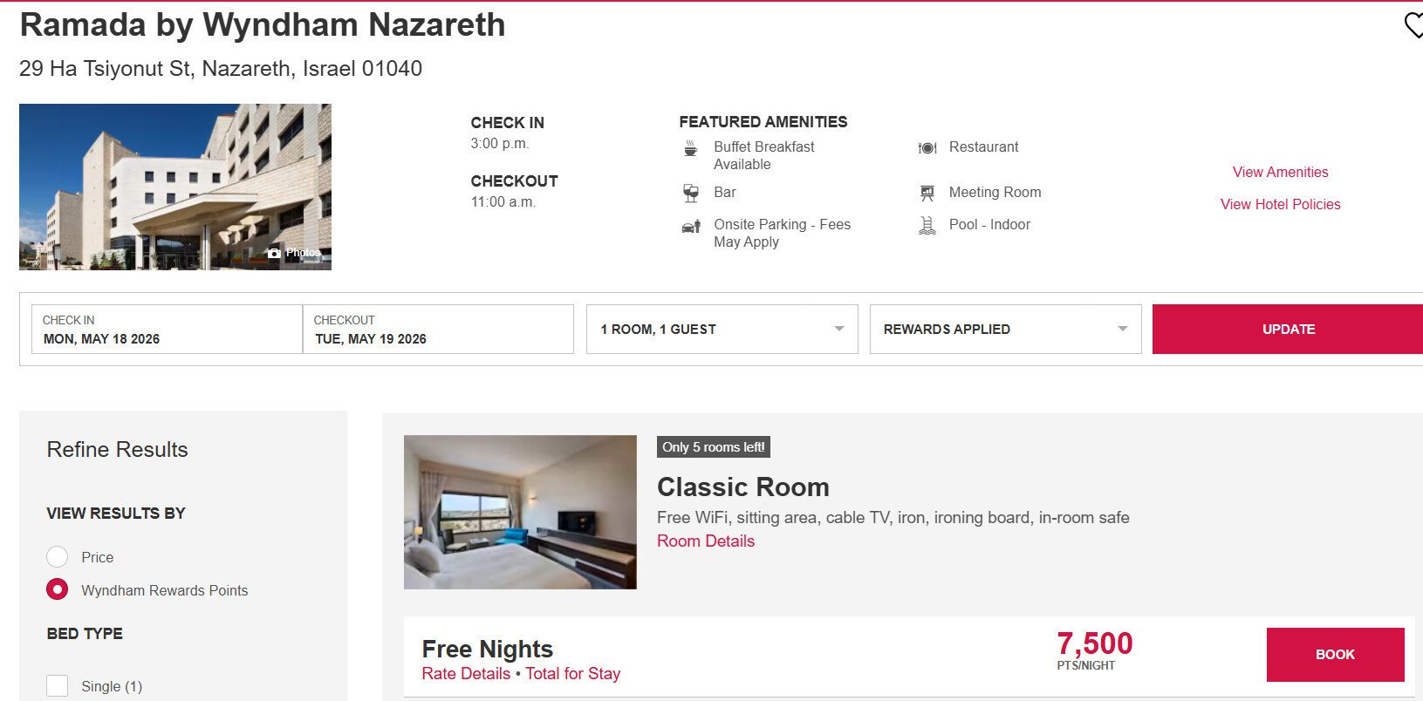Click the Buffet Breakfast coffee cup icon
The height and width of the screenshot is (701, 1423).
coord(690,149)
